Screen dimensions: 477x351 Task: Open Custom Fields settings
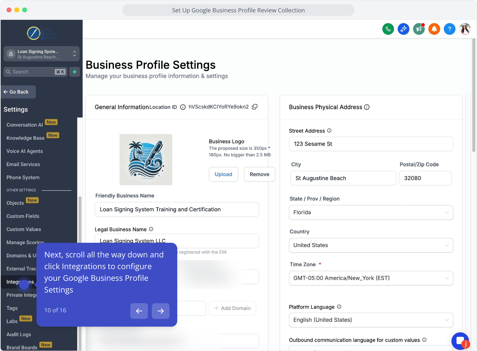(23, 216)
